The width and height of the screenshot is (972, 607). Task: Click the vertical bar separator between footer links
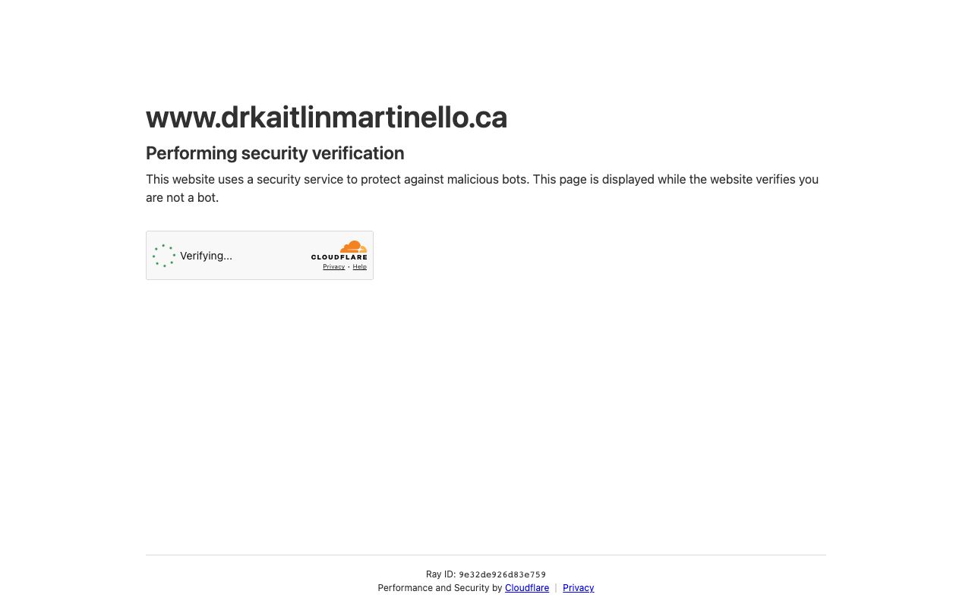(556, 588)
